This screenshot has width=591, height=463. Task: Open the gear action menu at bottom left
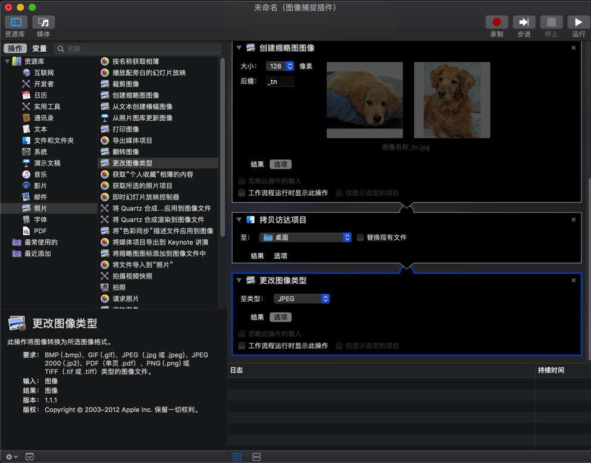point(12,456)
